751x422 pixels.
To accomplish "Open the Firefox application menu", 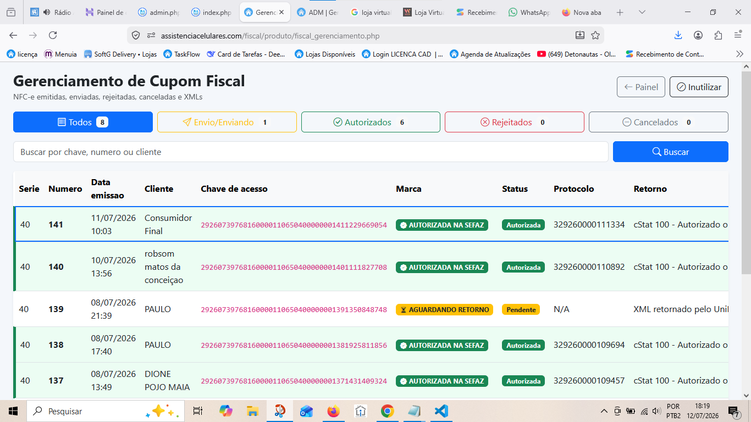I will [x=738, y=35].
